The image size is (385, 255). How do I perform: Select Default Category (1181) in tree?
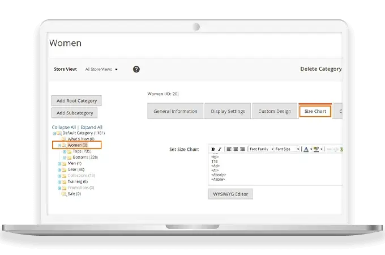[x=83, y=133]
